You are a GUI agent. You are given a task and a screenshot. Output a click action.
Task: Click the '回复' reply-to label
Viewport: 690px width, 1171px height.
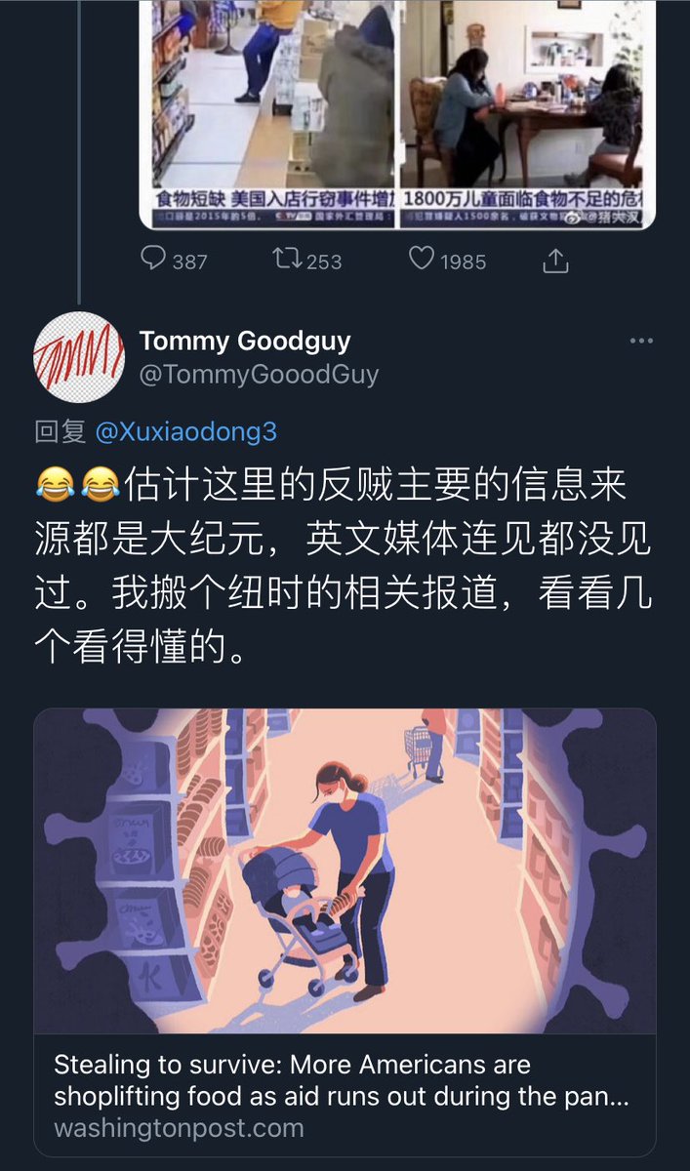tap(61, 432)
